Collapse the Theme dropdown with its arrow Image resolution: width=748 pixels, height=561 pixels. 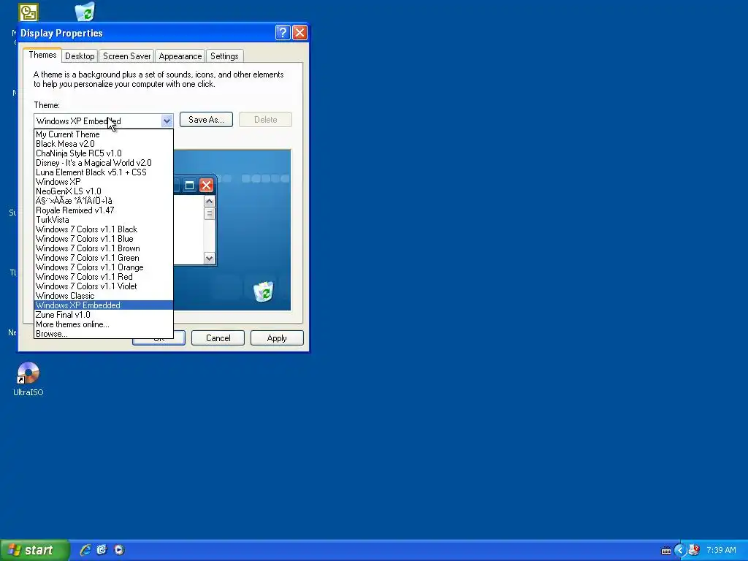[x=167, y=121]
